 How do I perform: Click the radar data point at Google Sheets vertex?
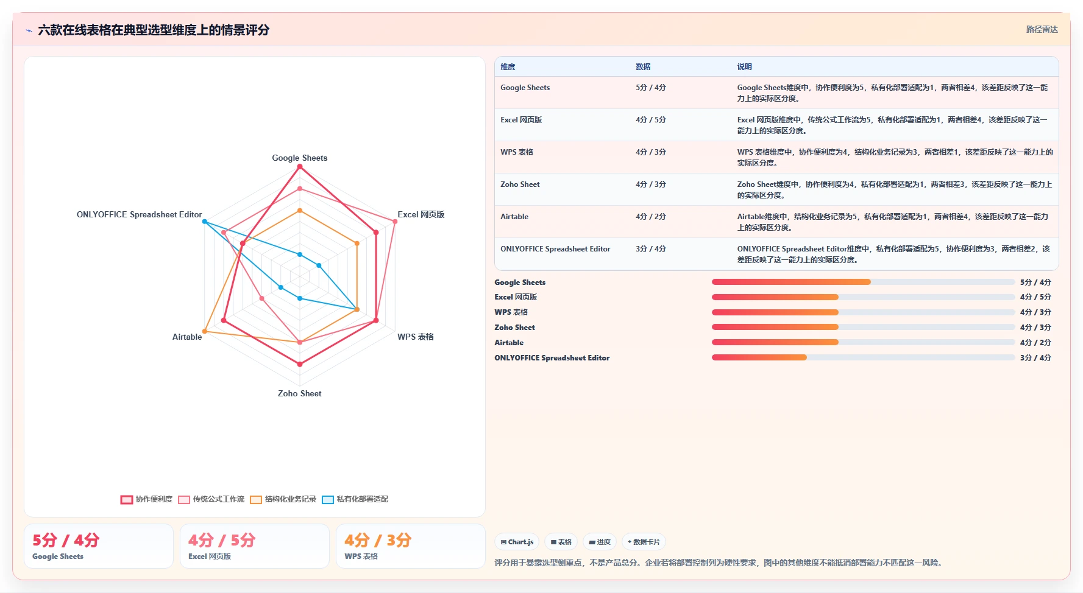click(x=299, y=166)
